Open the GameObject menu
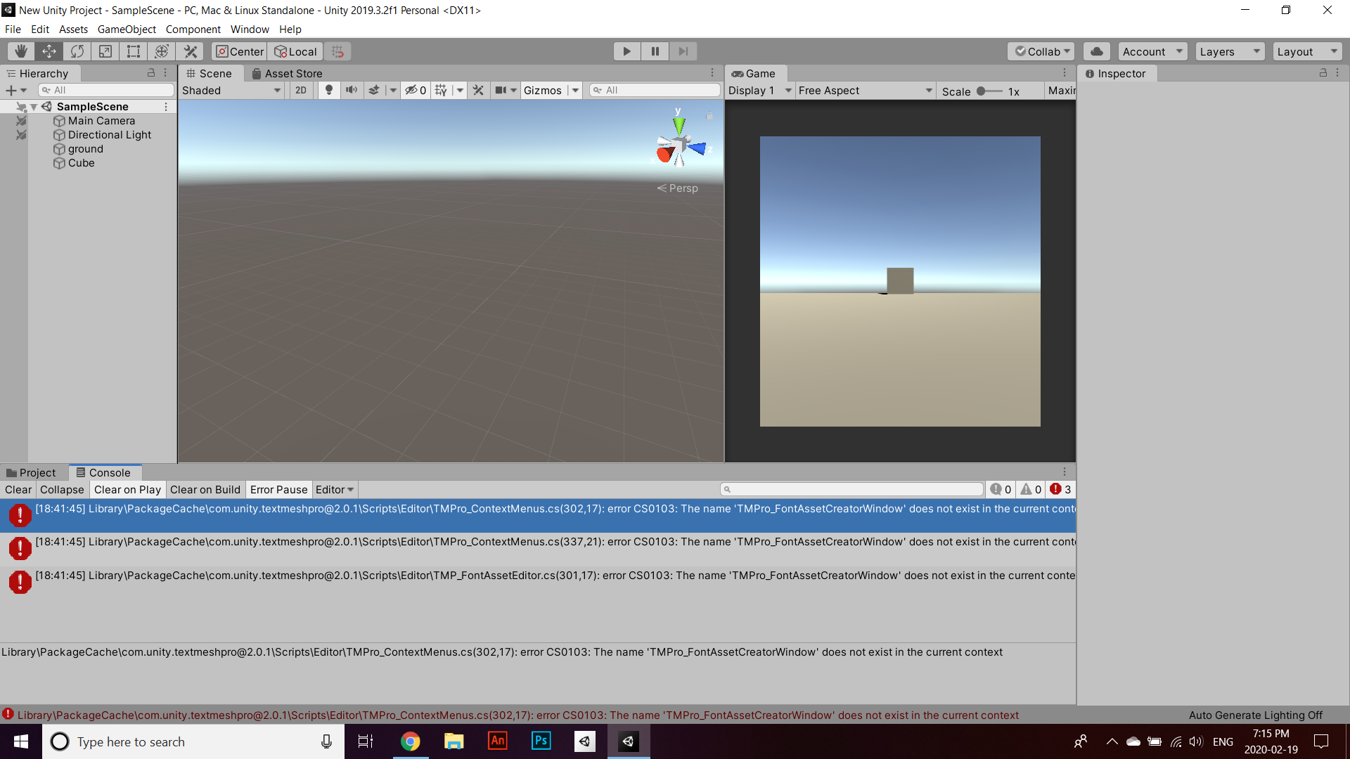Viewport: 1350px width, 759px height. tap(127, 30)
